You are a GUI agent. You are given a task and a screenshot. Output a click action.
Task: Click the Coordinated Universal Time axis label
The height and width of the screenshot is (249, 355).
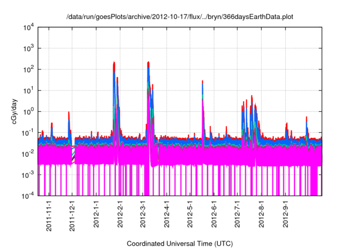(180, 243)
